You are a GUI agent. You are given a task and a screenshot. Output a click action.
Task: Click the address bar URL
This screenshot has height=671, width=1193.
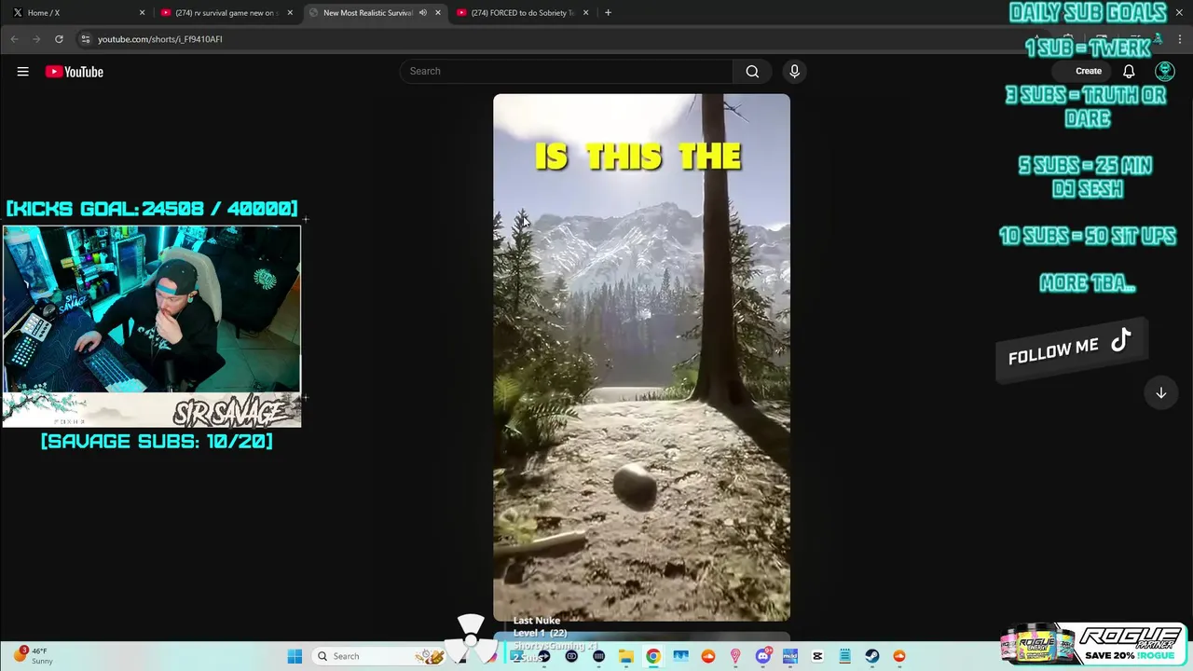[160, 39]
